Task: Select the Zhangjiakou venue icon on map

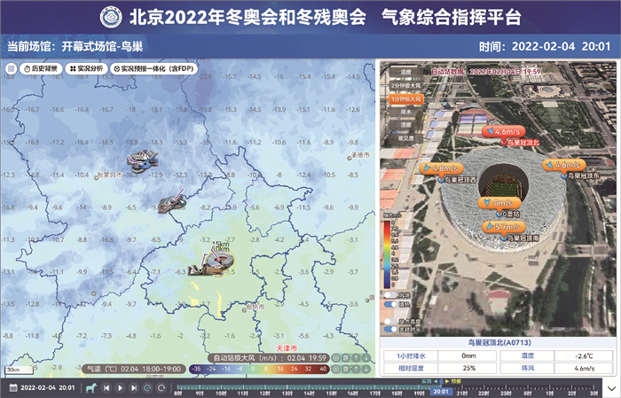Action: 142,161
